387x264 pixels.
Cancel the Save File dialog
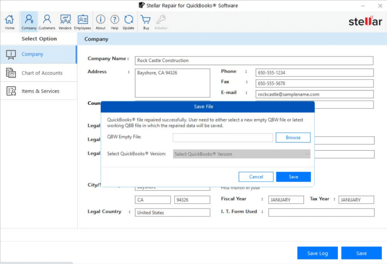coord(256,176)
